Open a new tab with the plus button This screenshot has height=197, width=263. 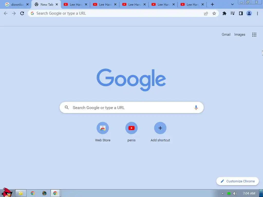212,5
